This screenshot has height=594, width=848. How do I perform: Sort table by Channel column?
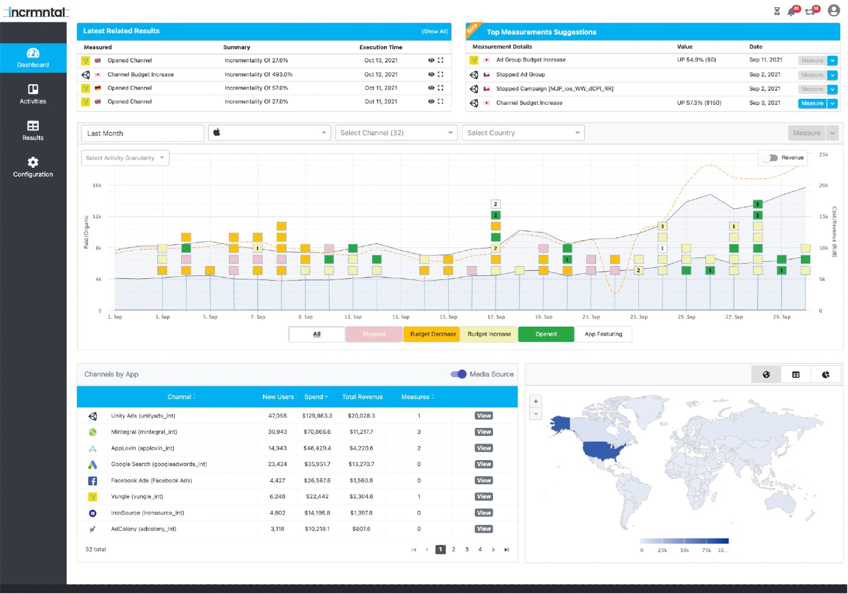coord(182,398)
